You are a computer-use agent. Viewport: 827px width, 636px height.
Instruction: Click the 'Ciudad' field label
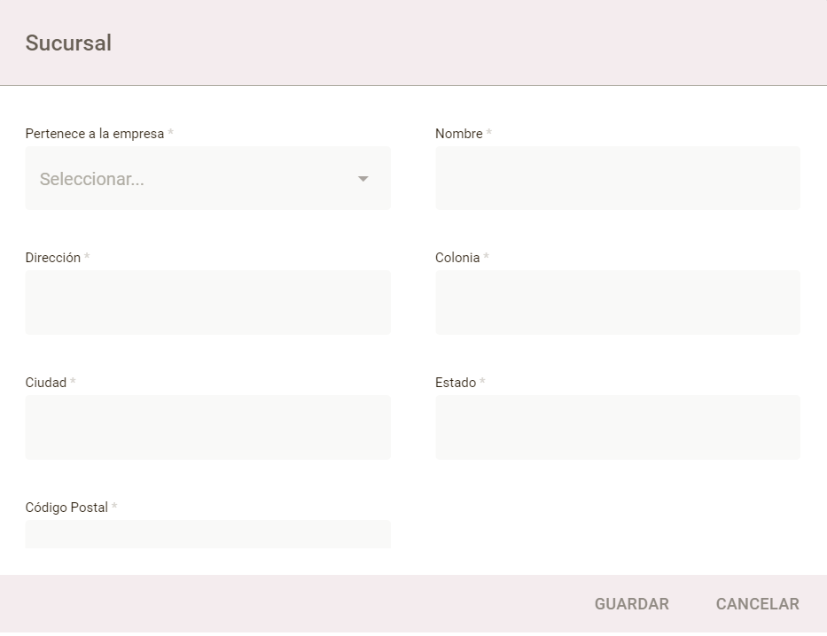coord(45,383)
